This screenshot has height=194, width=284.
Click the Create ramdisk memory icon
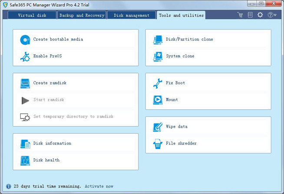click(x=25, y=83)
